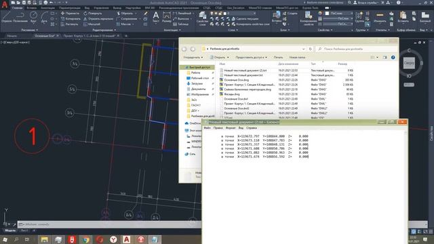Screen dimensions: 434x244
Task: Open the ПоСлою color dropdown
Action: 339,14
